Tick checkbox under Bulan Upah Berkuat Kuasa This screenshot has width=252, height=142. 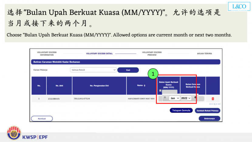point(160,91)
